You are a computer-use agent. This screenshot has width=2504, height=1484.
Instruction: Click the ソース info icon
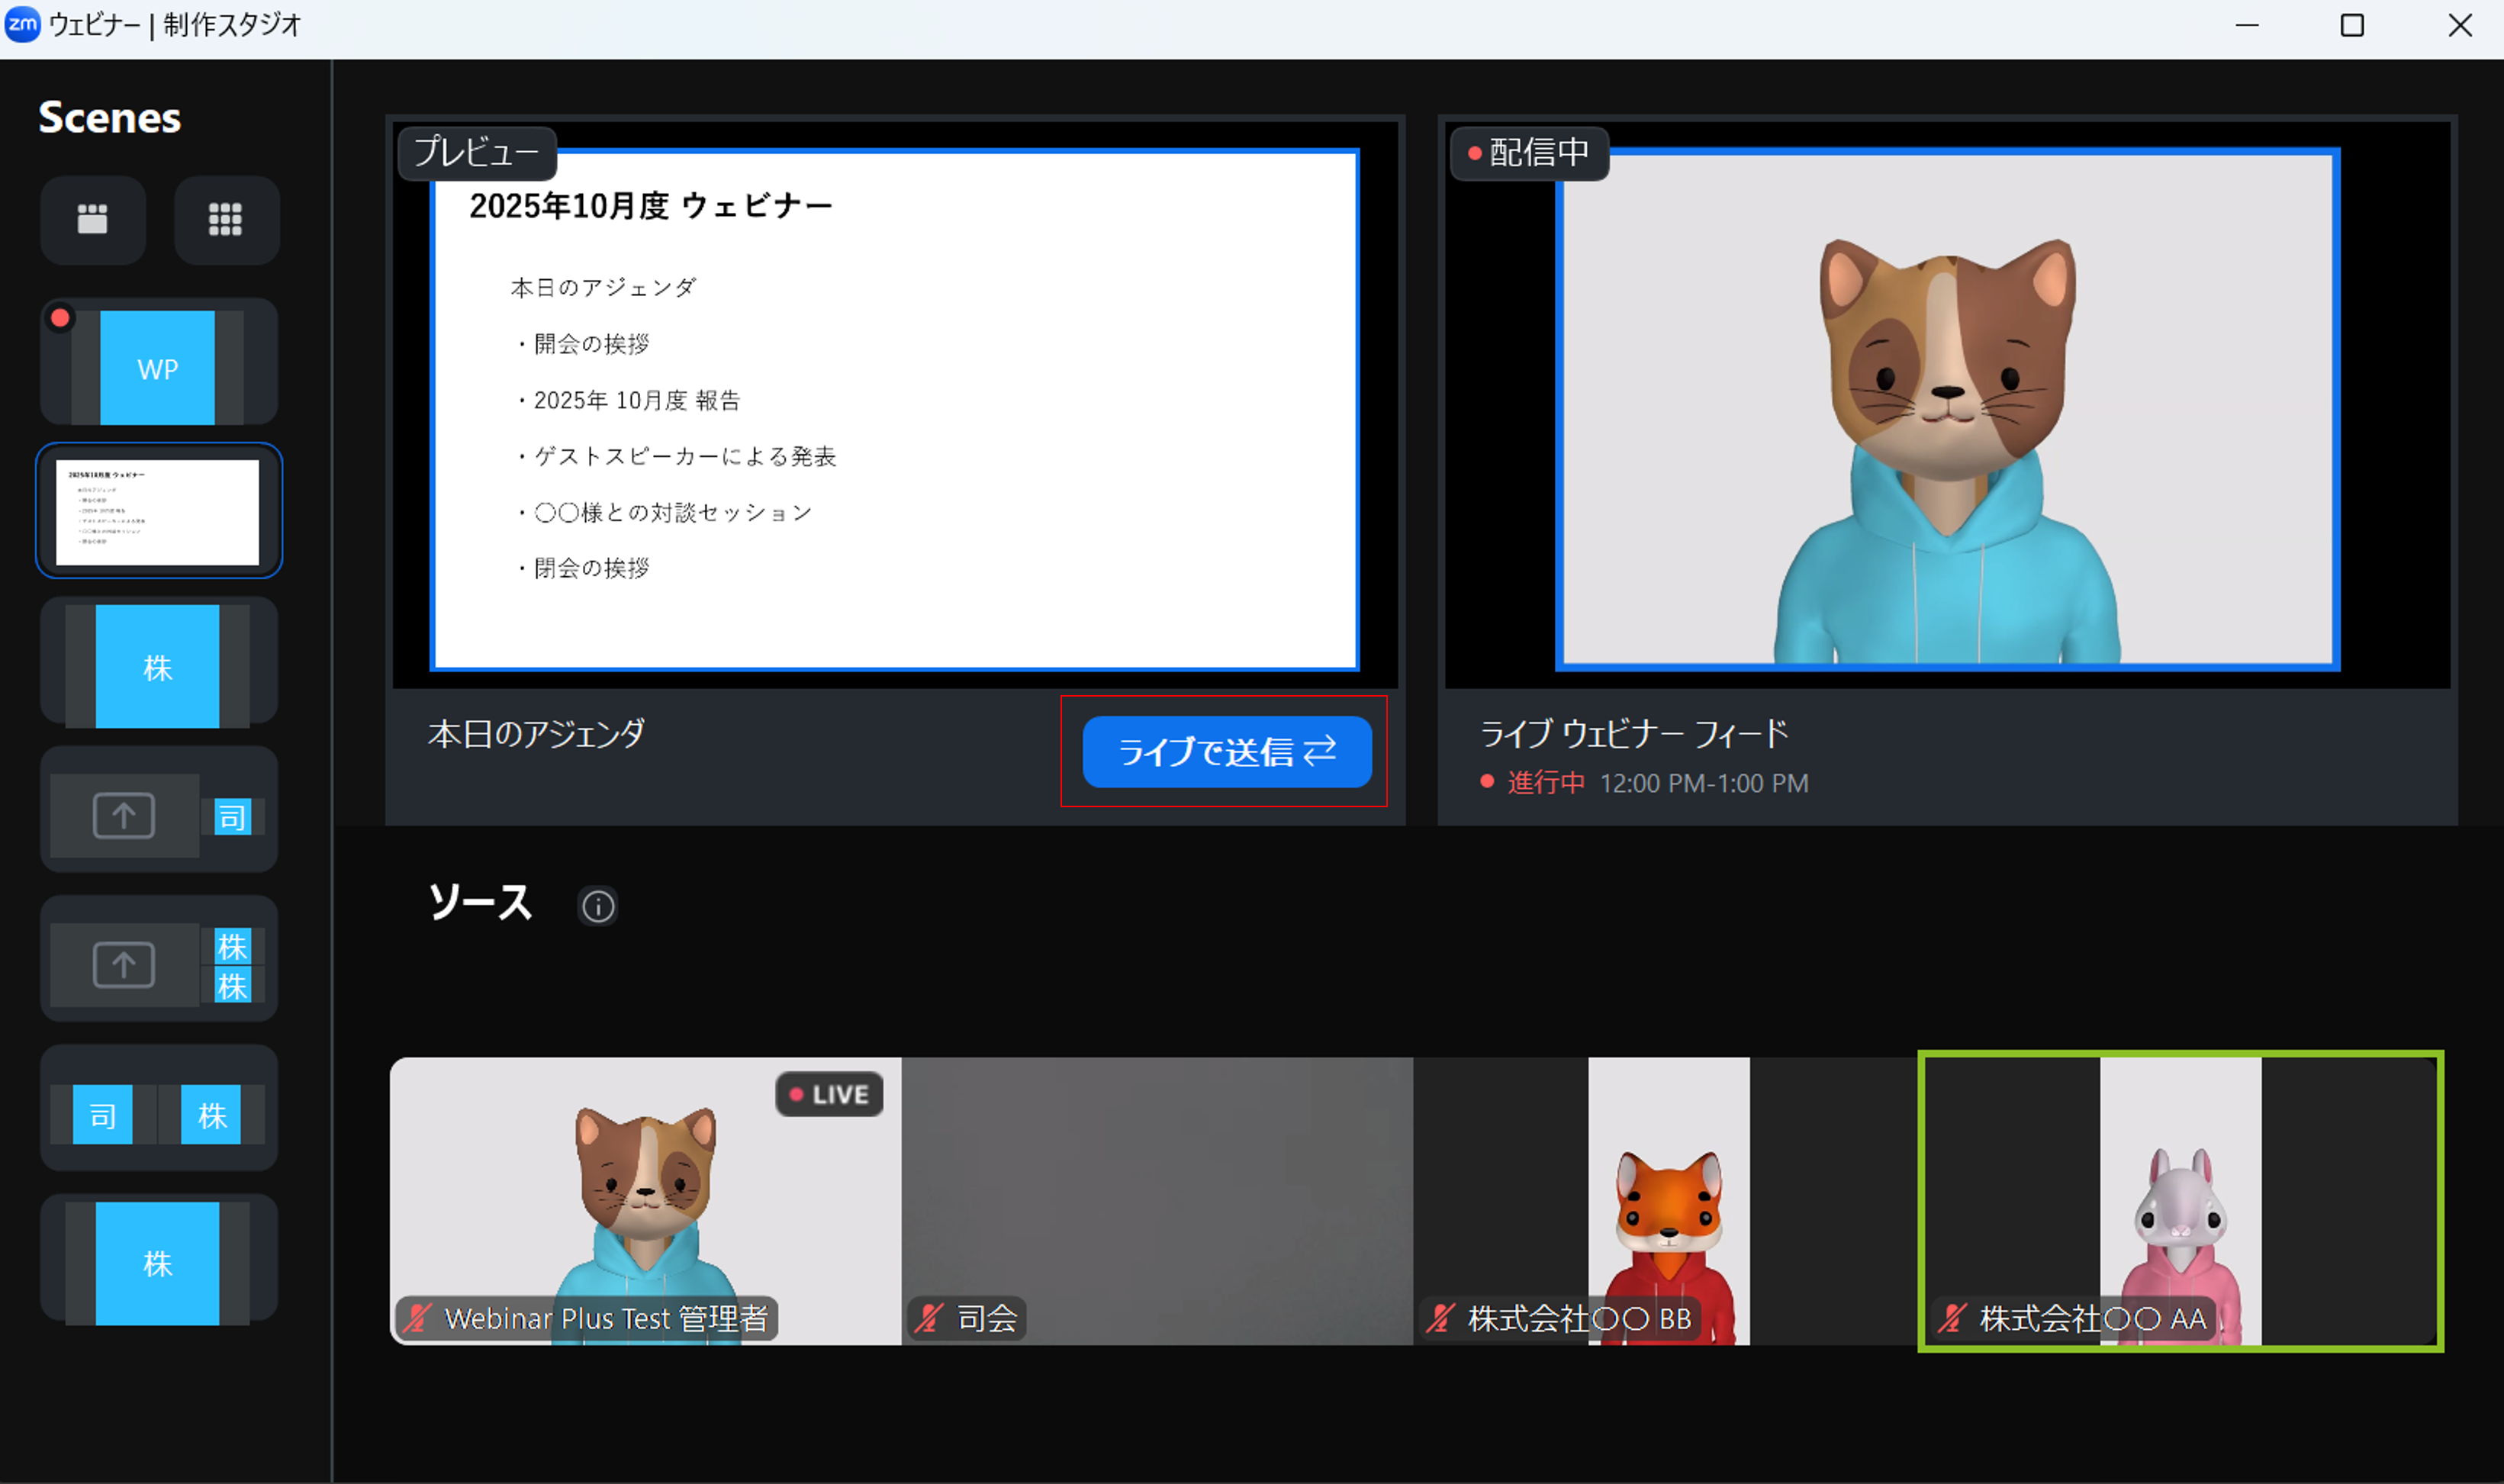click(598, 906)
